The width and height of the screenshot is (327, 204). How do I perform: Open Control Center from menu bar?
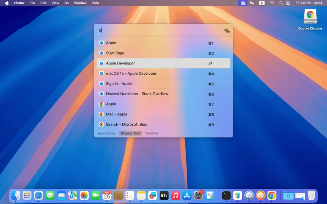[x=288, y=3]
